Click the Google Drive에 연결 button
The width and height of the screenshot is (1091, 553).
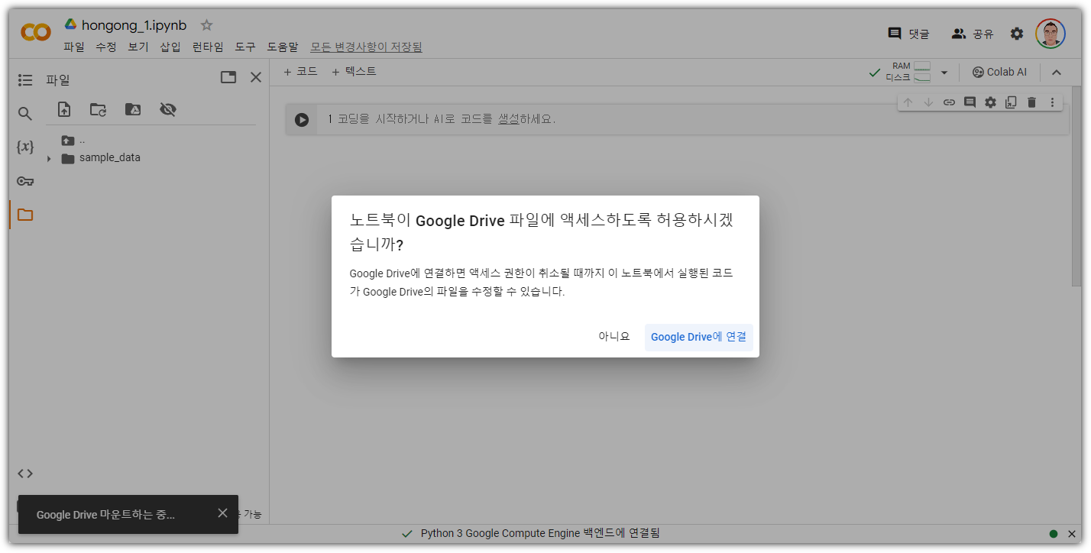coord(699,337)
